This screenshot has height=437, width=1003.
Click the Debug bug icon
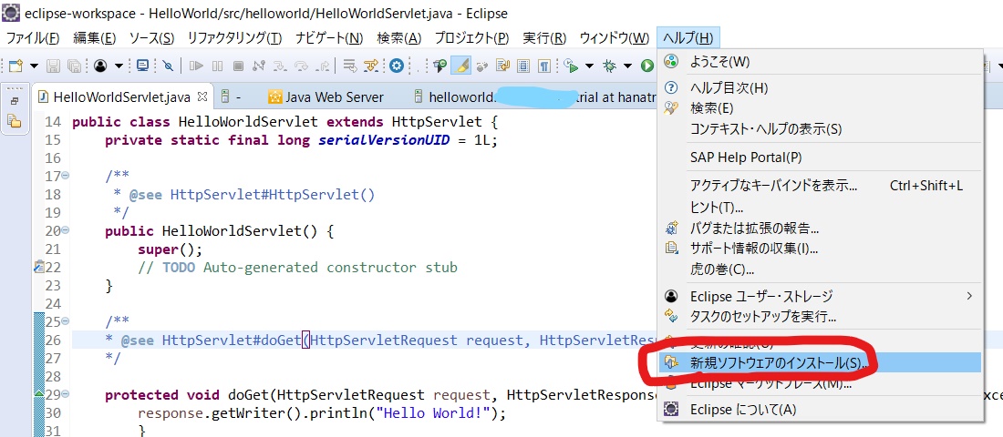click(x=609, y=66)
